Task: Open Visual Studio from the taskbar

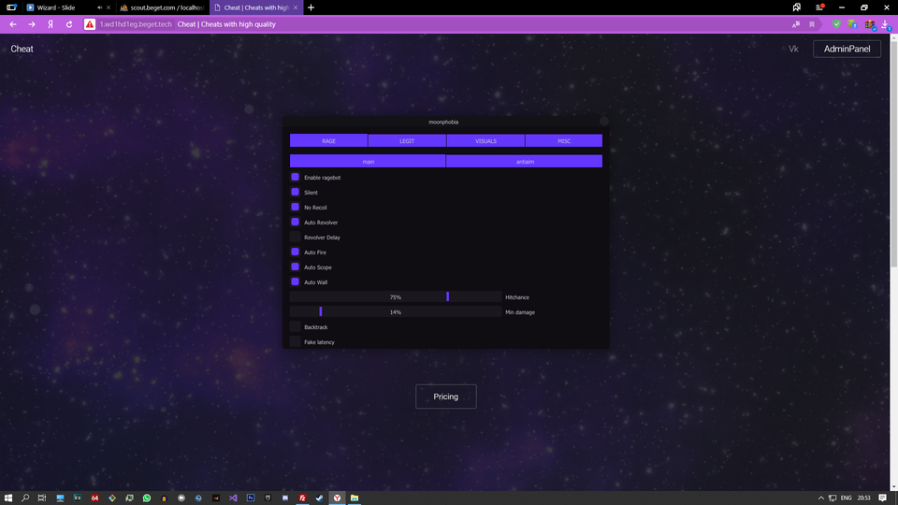Action: tap(233, 498)
